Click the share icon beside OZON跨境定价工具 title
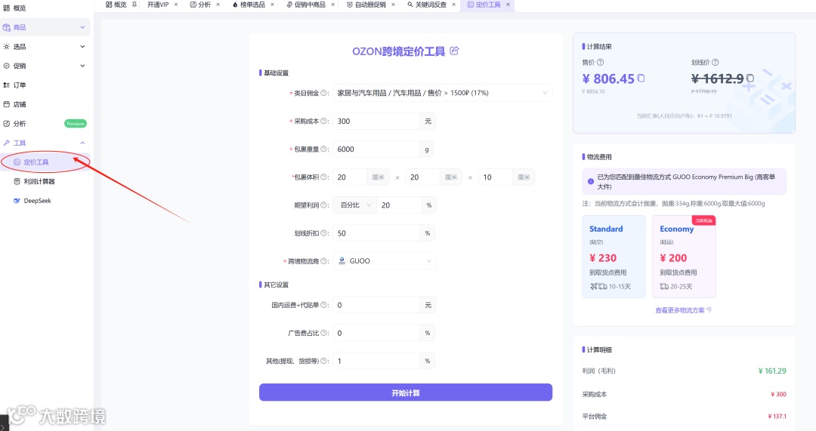The height and width of the screenshot is (431, 816). (x=454, y=51)
